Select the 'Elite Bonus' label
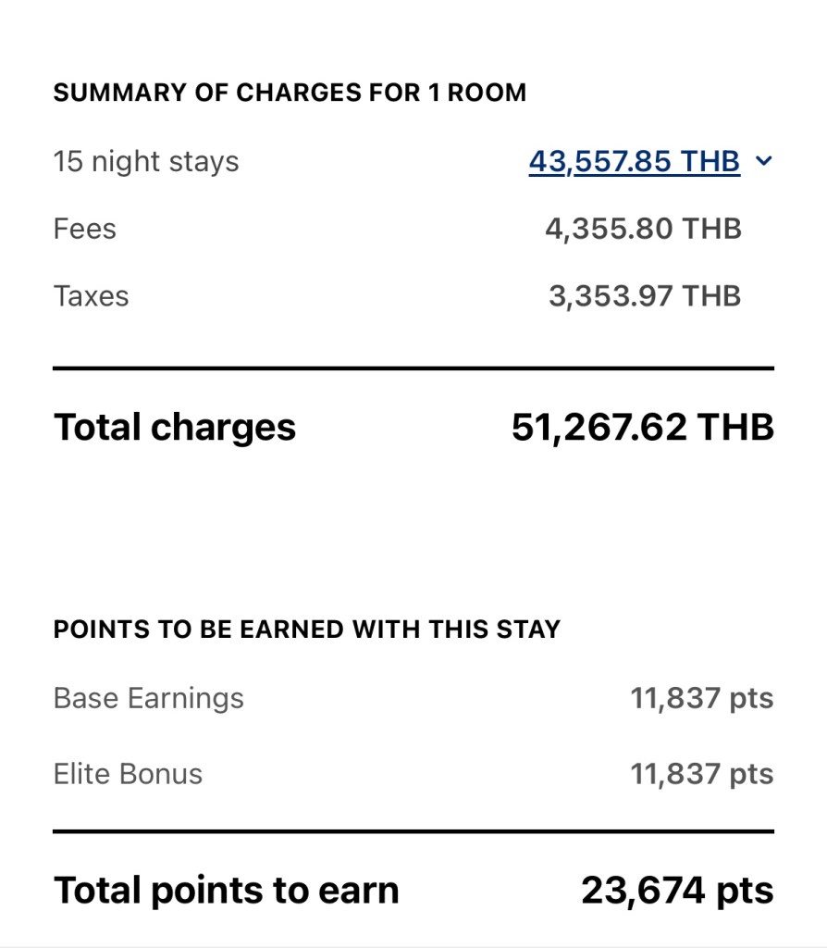Viewport: 827px width, 948px height. tap(128, 774)
